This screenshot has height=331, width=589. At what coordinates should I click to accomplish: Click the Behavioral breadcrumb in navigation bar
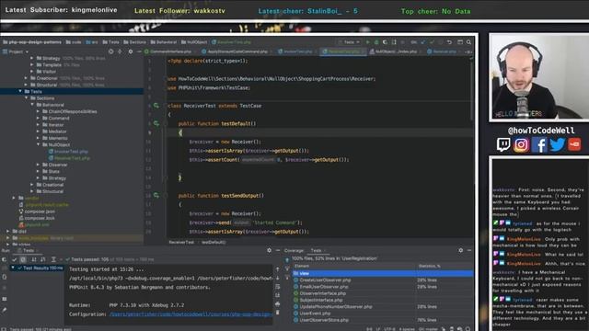click(164, 42)
